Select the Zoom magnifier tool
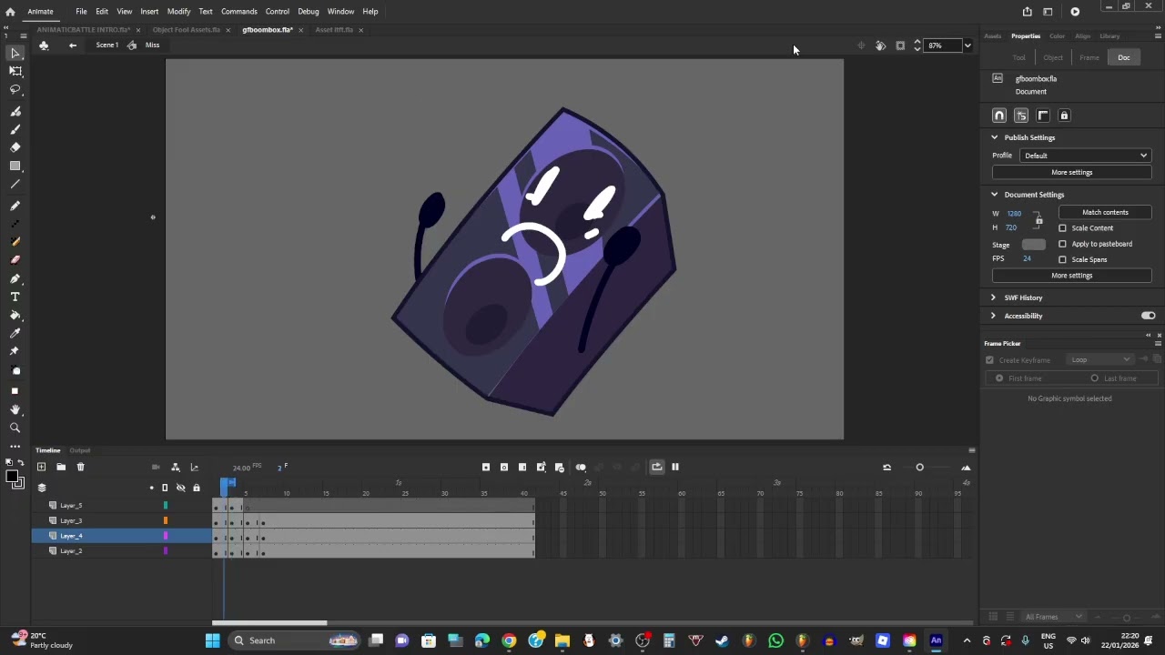Image resolution: width=1165 pixels, height=655 pixels. click(x=15, y=428)
